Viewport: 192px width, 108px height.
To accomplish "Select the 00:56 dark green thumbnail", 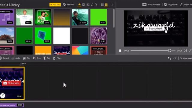I will pos(25,36).
